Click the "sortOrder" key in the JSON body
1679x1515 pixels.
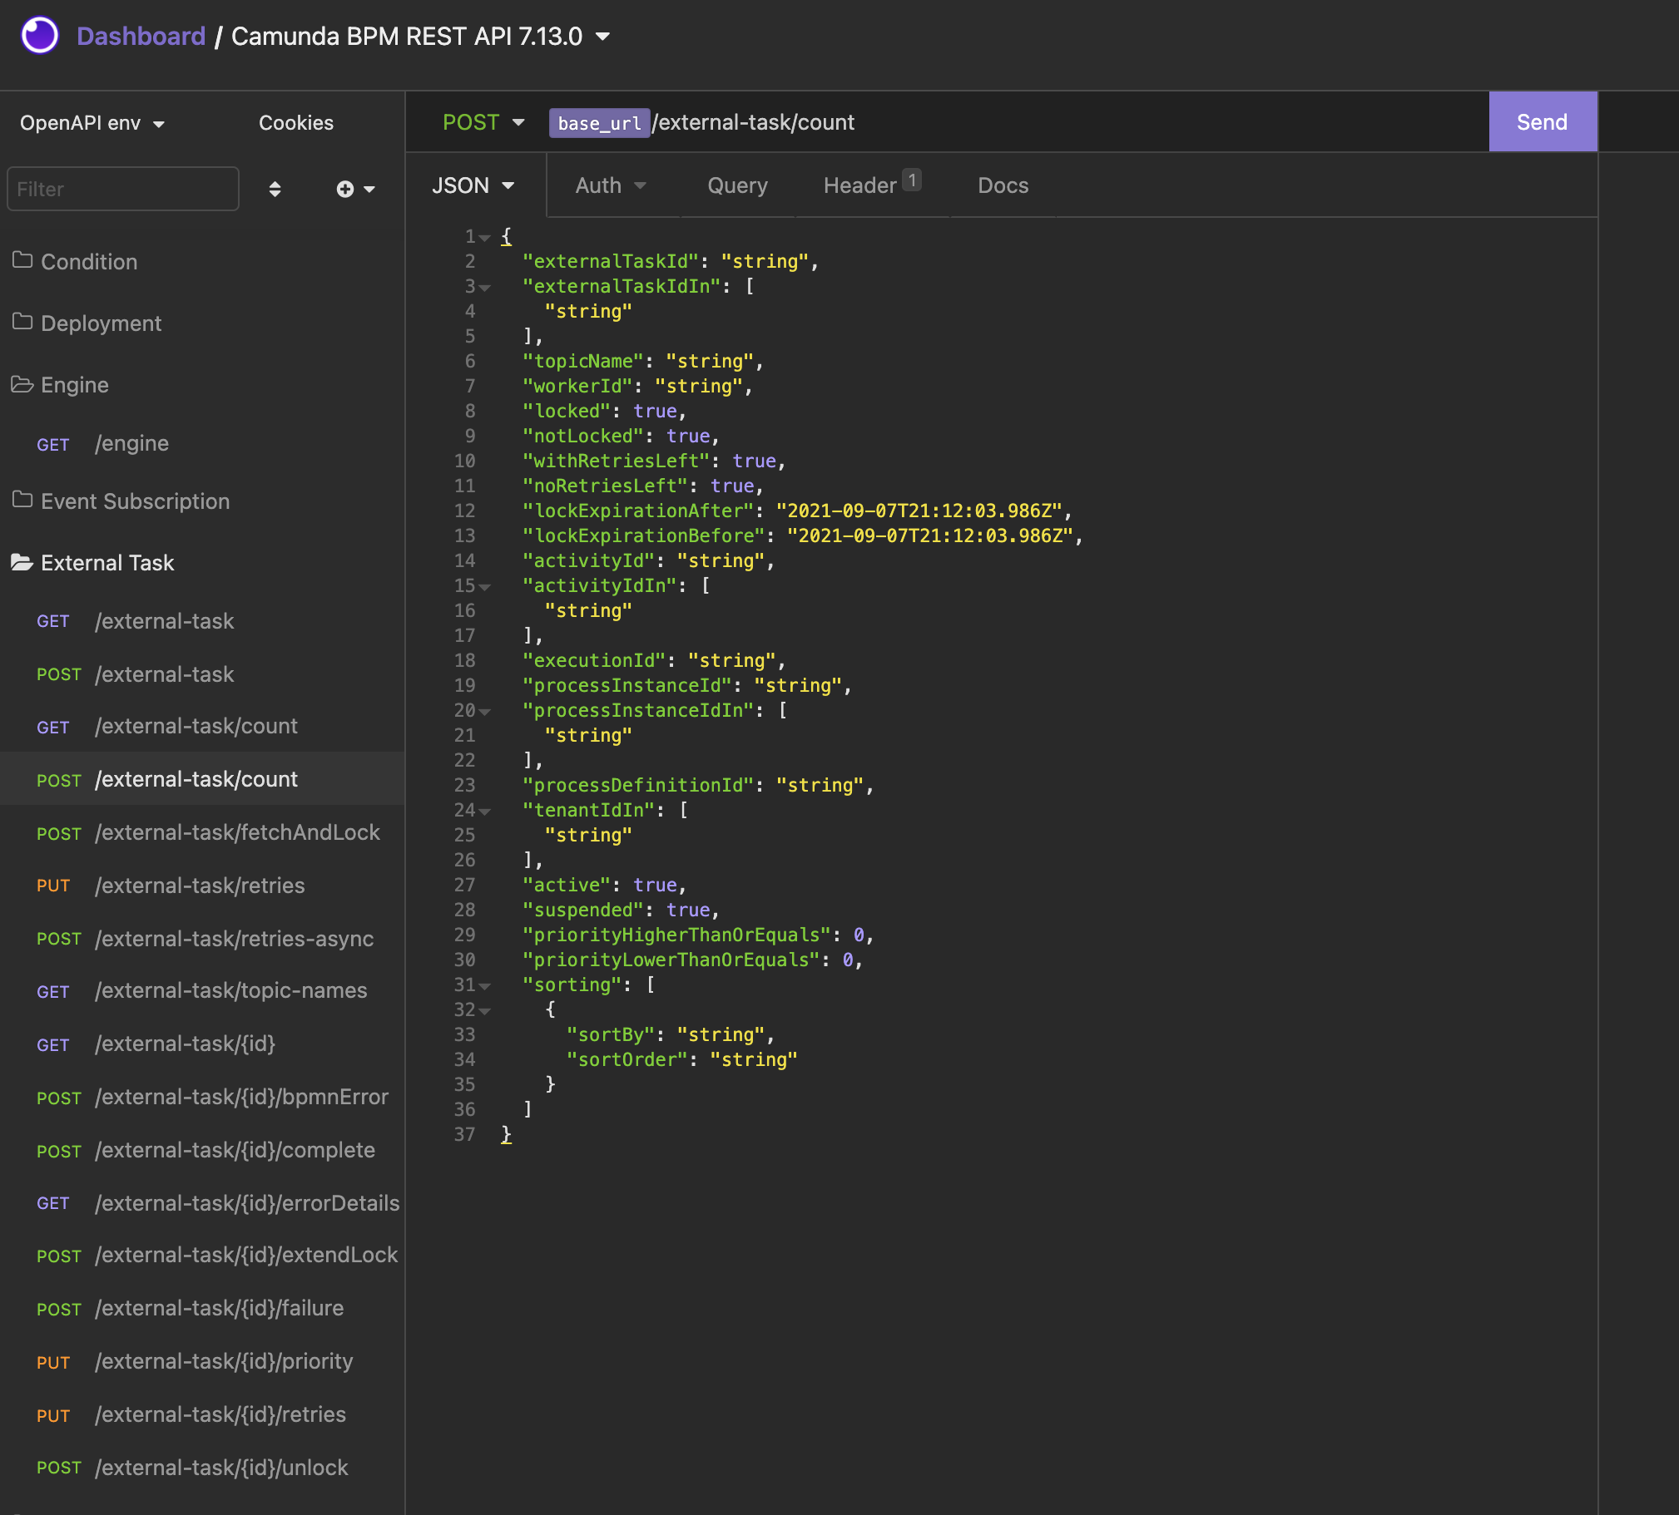[627, 1059]
